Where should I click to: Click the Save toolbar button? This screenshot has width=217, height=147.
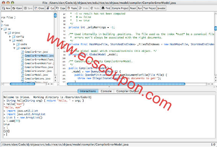point(28,8)
